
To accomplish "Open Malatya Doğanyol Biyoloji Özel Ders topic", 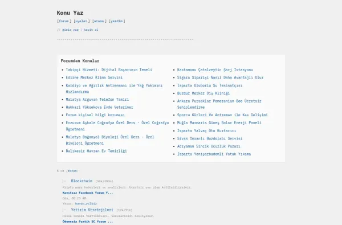I will pos(110,140).
